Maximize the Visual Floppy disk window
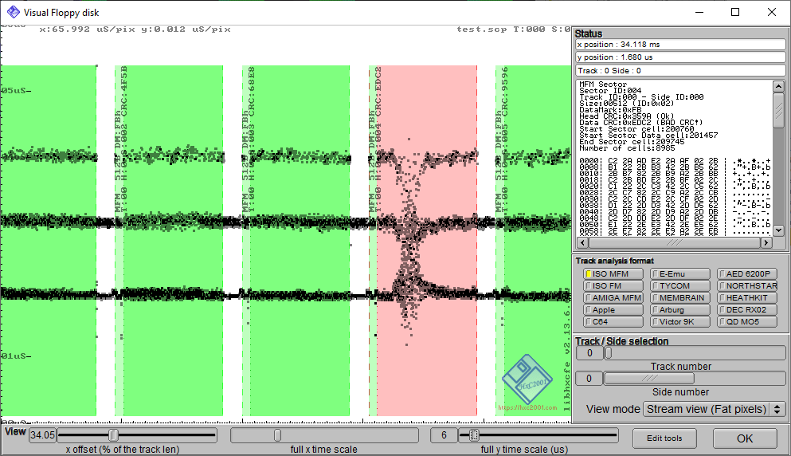The height and width of the screenshot is (456, 791). 735,12
